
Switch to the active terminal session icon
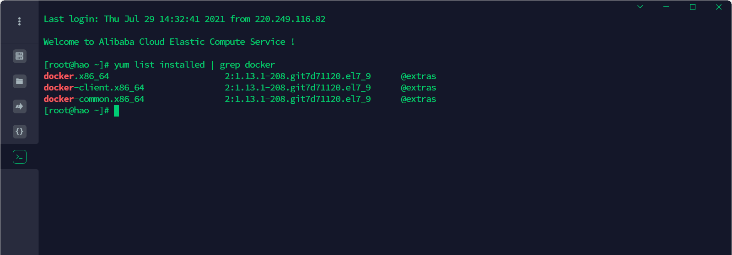tap(19, 157)
